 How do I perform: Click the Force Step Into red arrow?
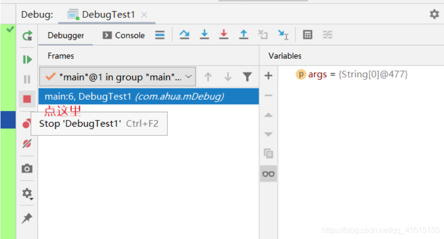(224, 35)
